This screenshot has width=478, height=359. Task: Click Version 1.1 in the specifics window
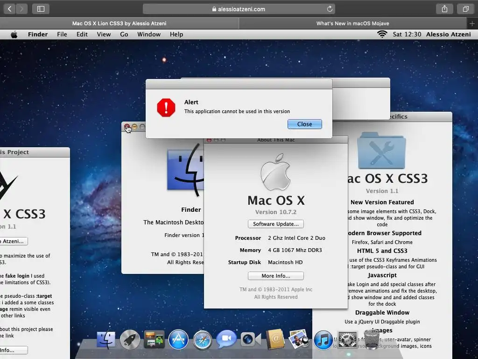tap(382, 191)
